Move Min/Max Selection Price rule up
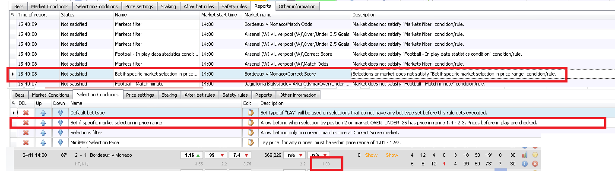 43,142
